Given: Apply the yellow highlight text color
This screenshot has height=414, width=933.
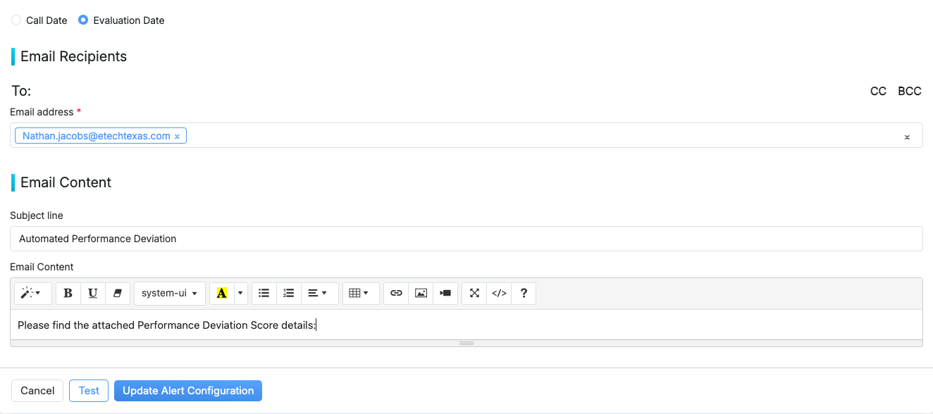Looking at the screenshot, I should [221, 293].
